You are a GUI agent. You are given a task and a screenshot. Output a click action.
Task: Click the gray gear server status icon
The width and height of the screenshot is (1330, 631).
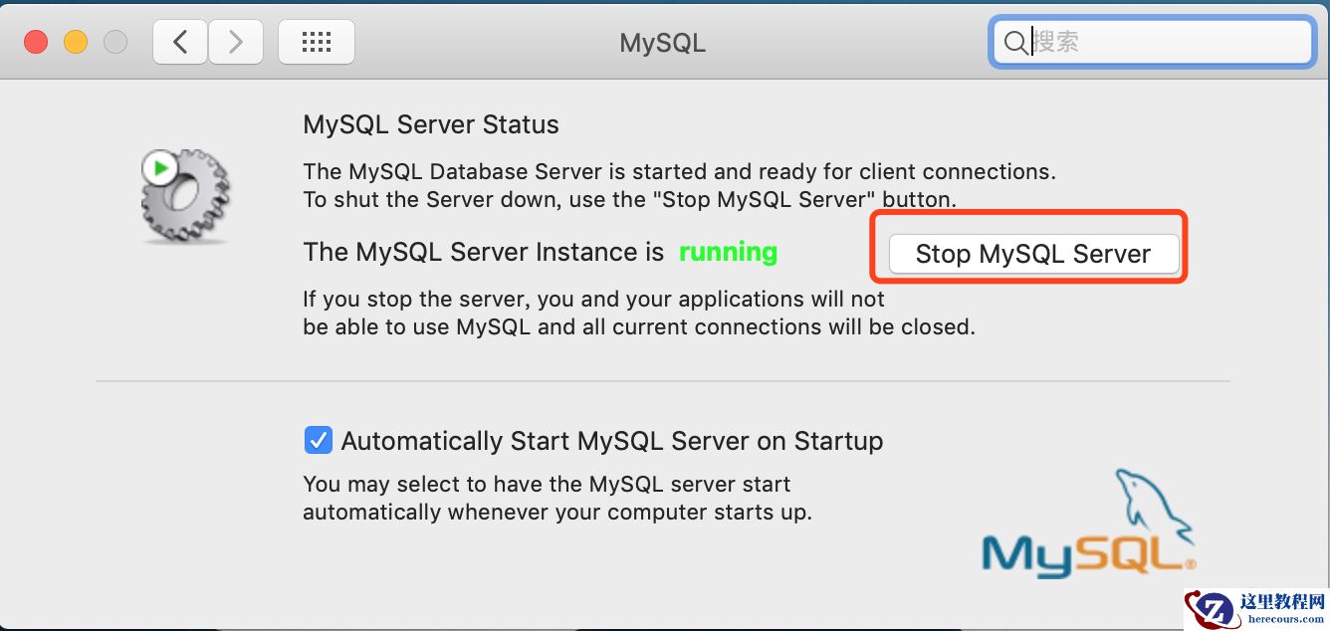point(186,197)
